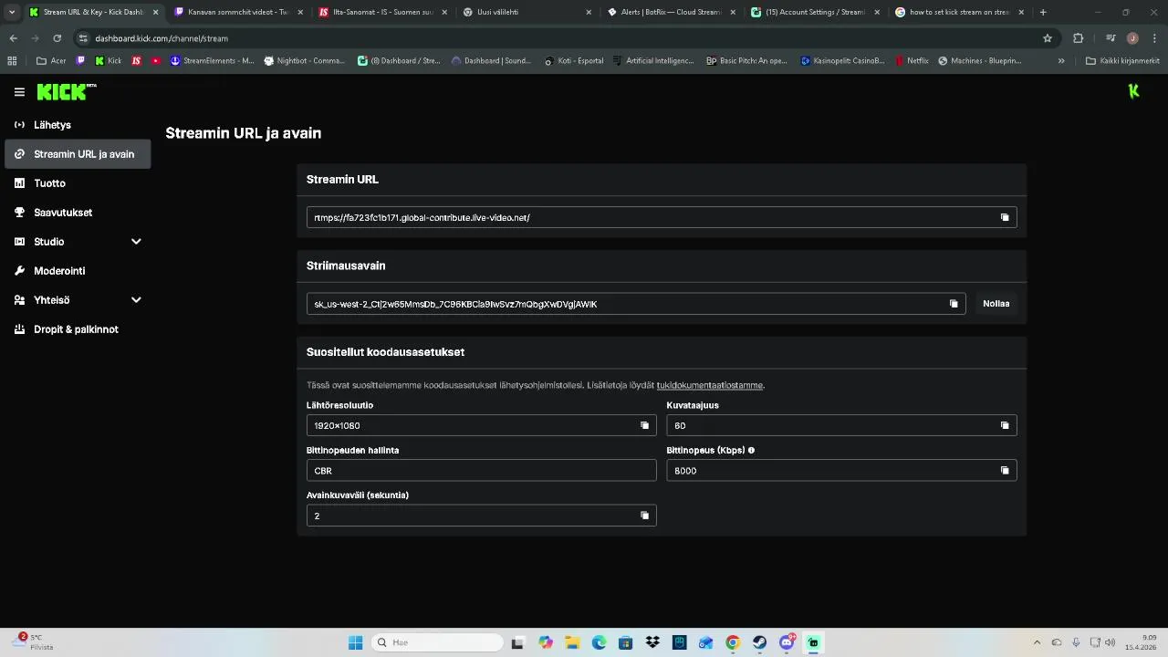This screenshot has width=1168, height=657.
Task: Go back in browser history
Action: 13,38
